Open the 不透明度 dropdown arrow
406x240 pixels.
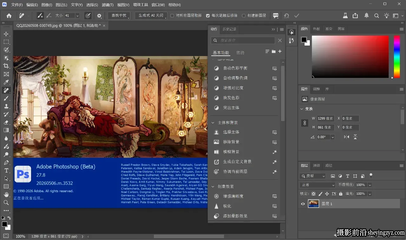370,185
